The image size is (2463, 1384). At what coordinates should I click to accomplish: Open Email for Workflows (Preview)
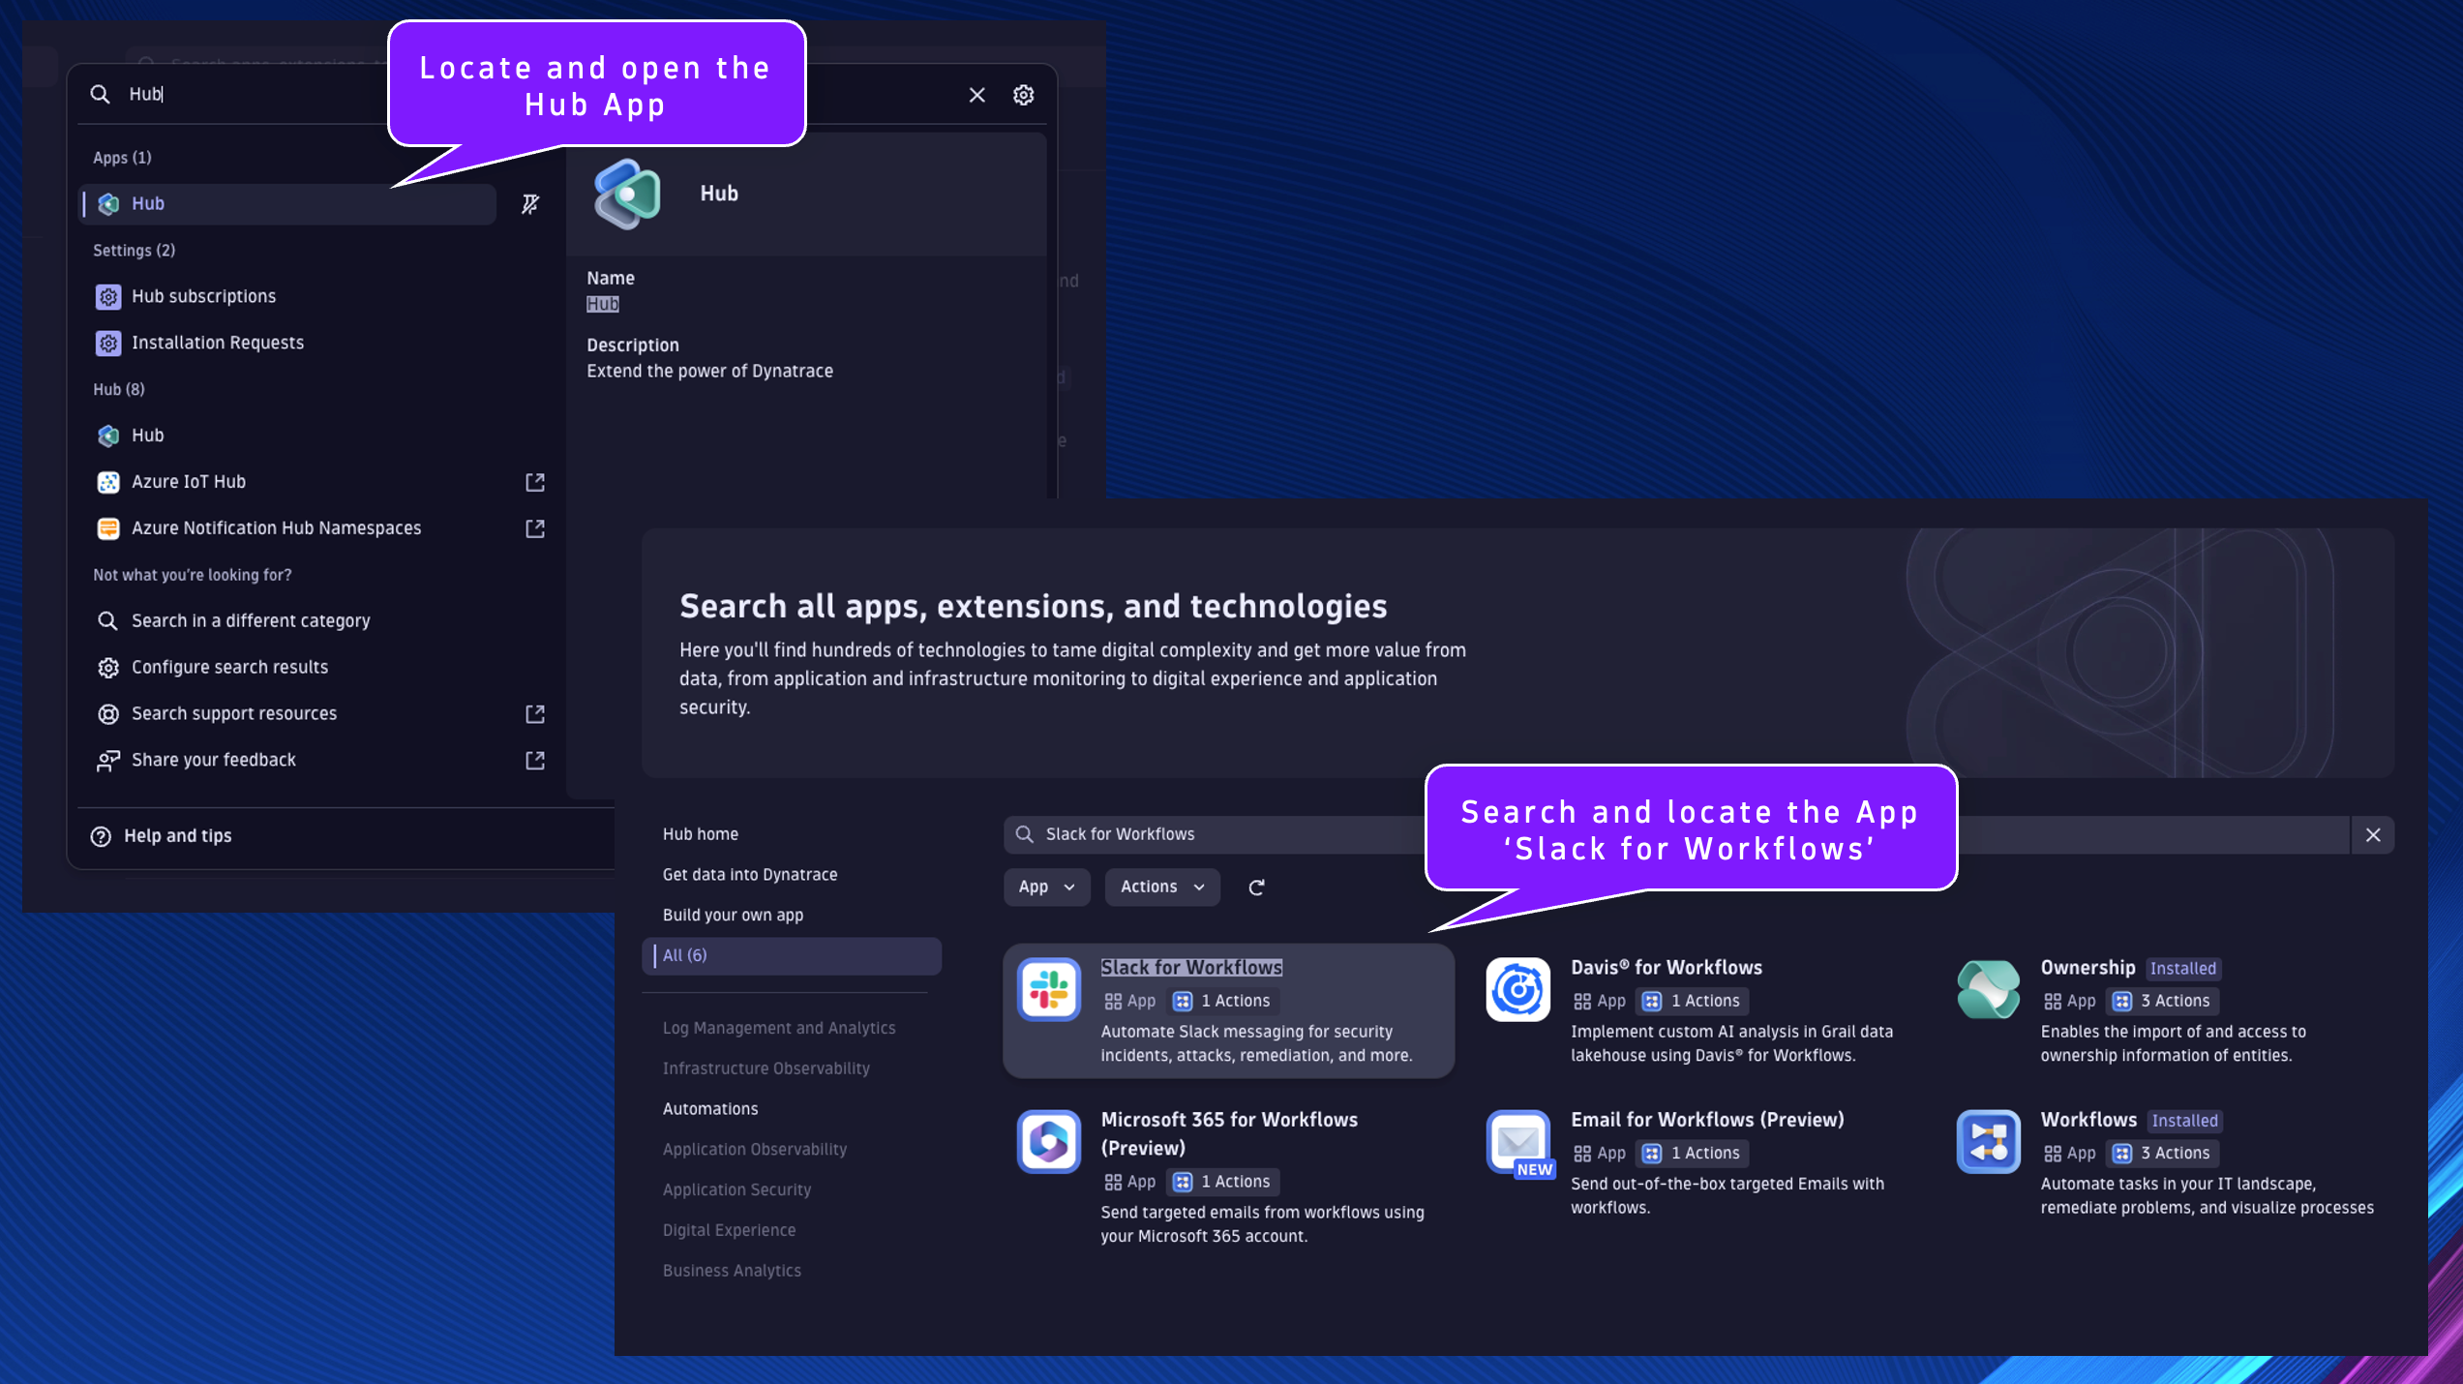click(1707, 1120)
